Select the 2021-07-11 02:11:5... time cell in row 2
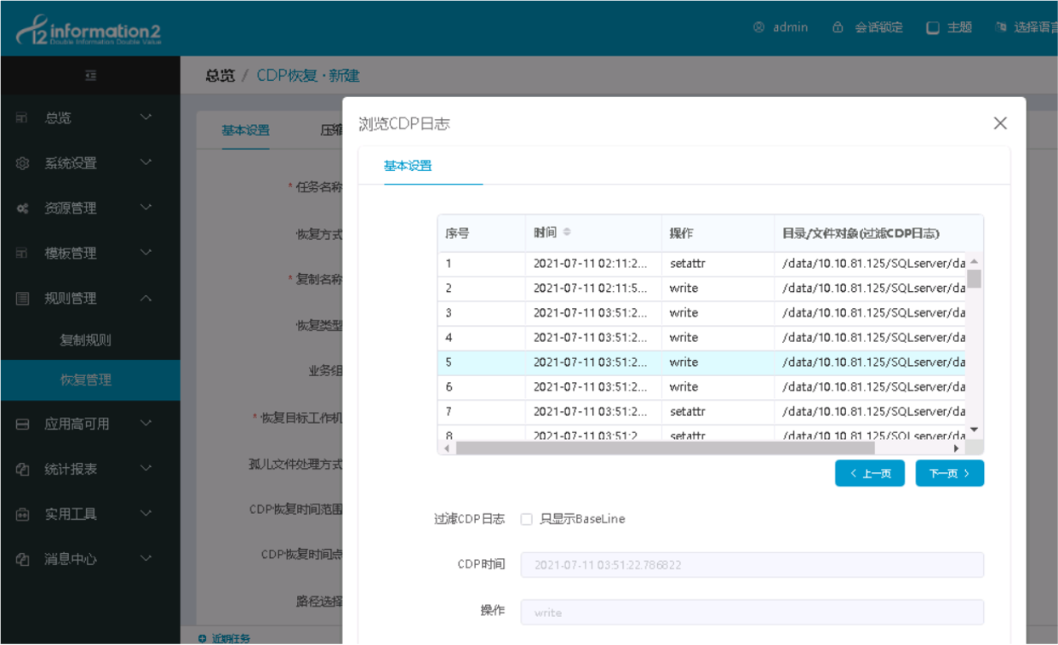 [x=592, y=288]
